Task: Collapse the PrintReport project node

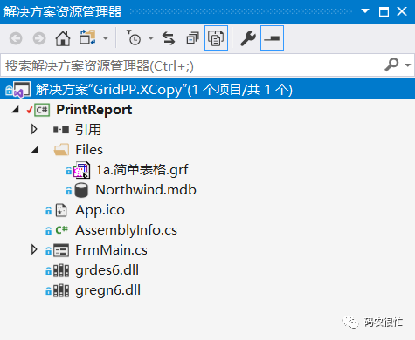Action: [16, 110]
